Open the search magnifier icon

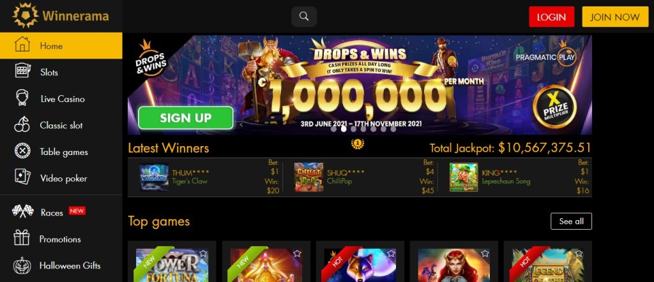[x=304, y=17]
